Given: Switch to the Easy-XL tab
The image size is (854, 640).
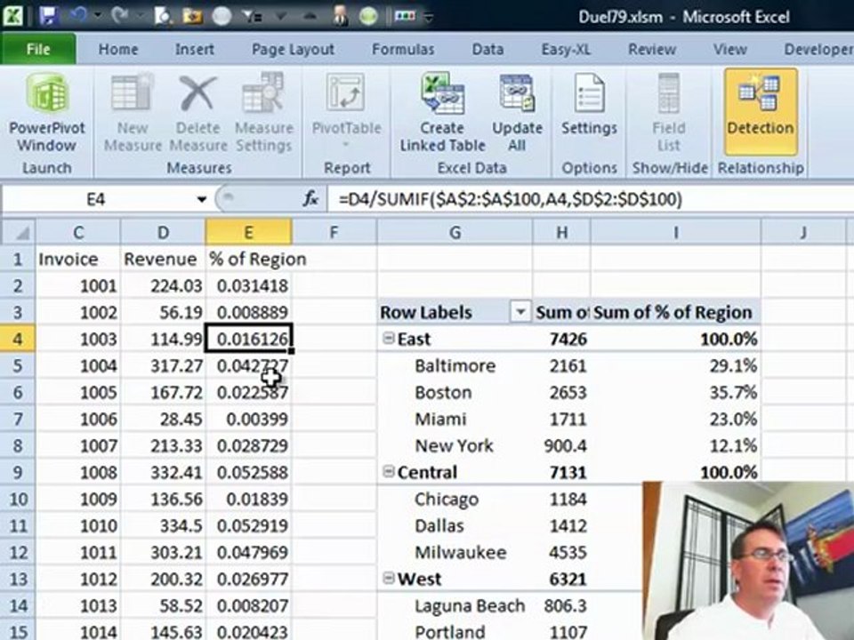Looking at the screenshot, I should (x=566, y=50).
